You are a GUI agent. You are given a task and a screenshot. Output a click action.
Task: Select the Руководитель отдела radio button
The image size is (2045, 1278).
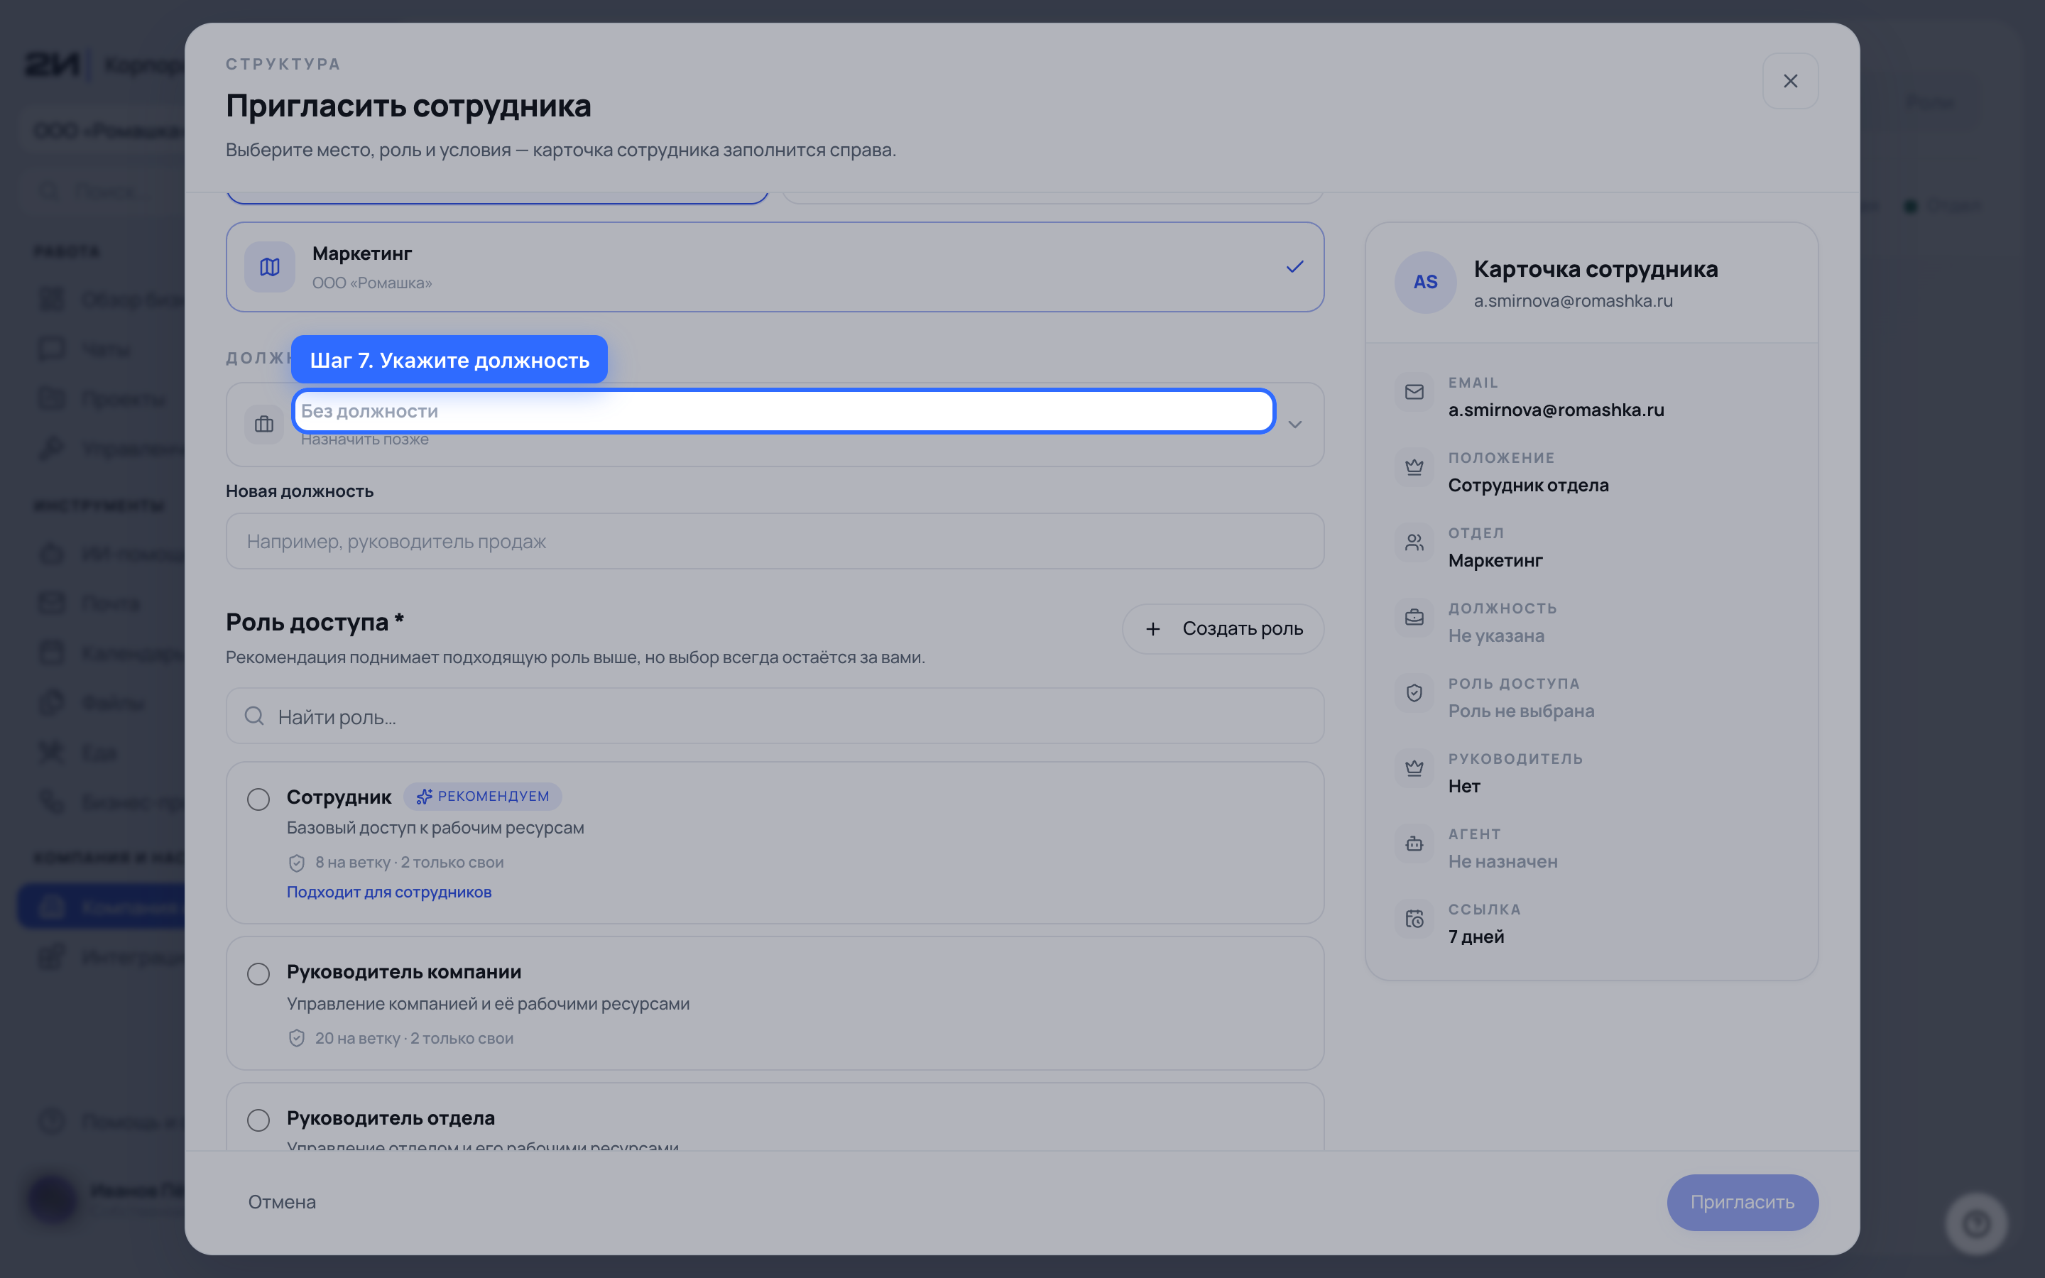click(258, 1120)
